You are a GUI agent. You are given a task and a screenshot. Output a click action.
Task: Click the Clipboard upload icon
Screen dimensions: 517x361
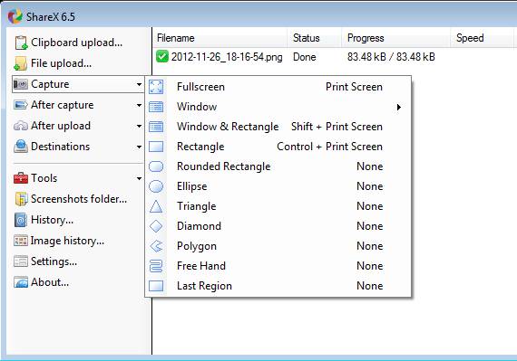point(21,43)
